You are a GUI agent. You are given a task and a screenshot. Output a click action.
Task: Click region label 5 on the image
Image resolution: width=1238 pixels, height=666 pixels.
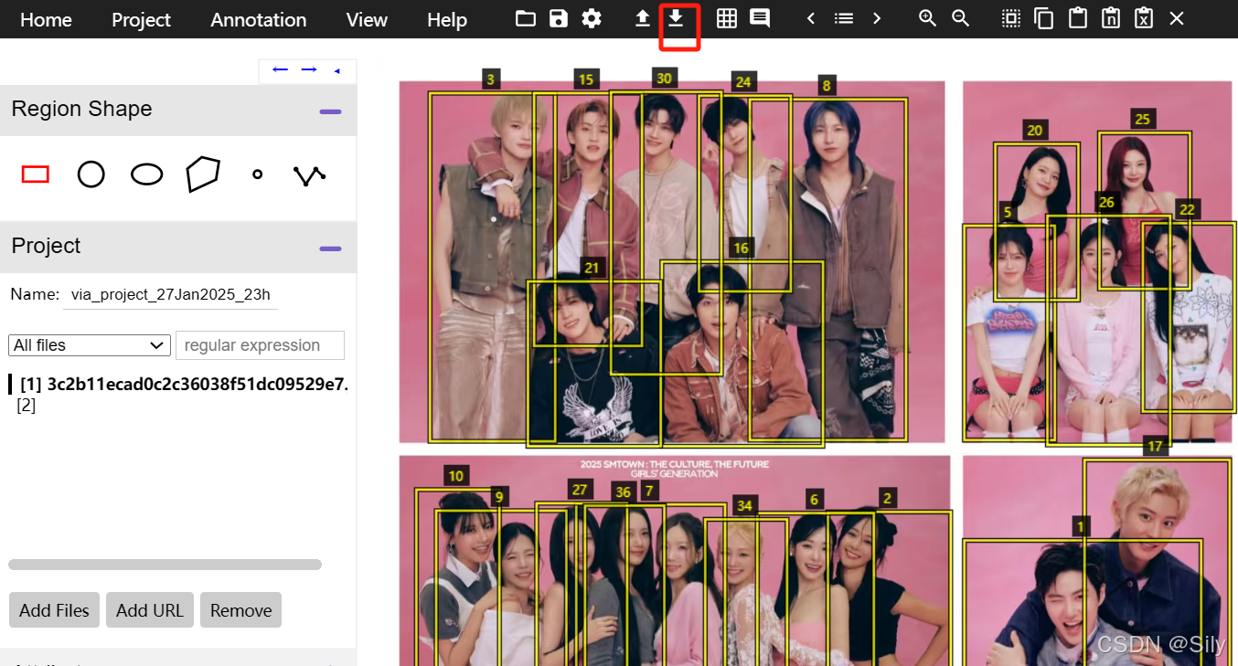tap(1008, 212)
